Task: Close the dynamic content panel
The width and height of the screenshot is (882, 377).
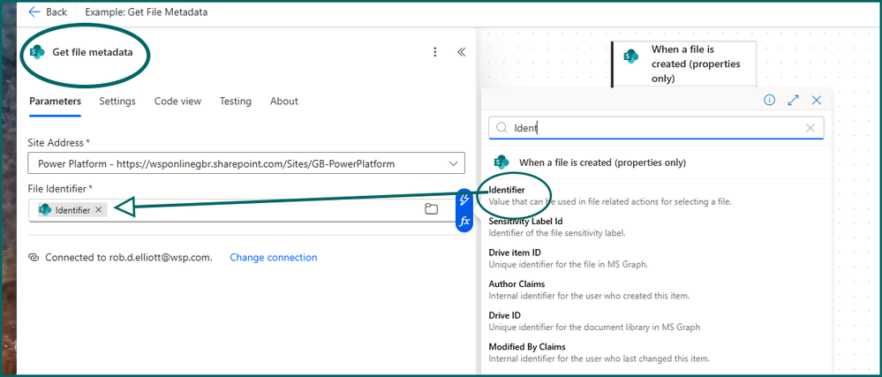Action: (x=817, y=100)
